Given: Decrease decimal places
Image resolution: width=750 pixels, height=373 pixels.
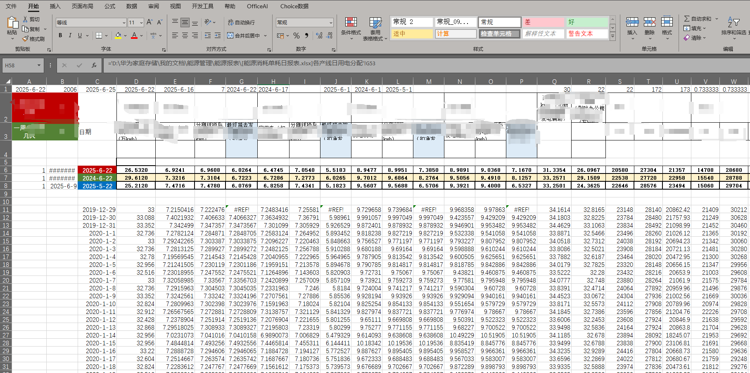Looking at the screenshot, I should tap(329, 36).
